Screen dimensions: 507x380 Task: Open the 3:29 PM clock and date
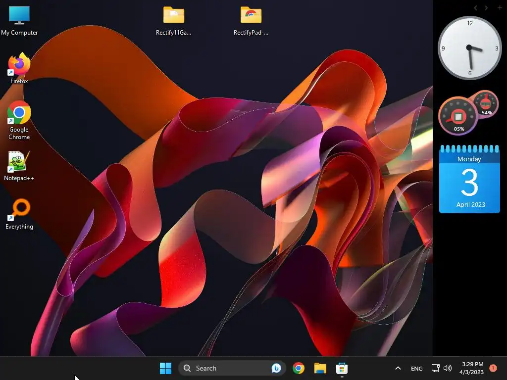471,368
